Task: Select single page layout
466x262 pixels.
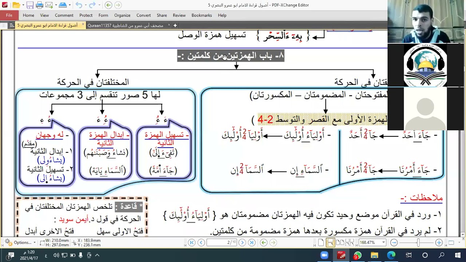Action: [x=321, y=242]
